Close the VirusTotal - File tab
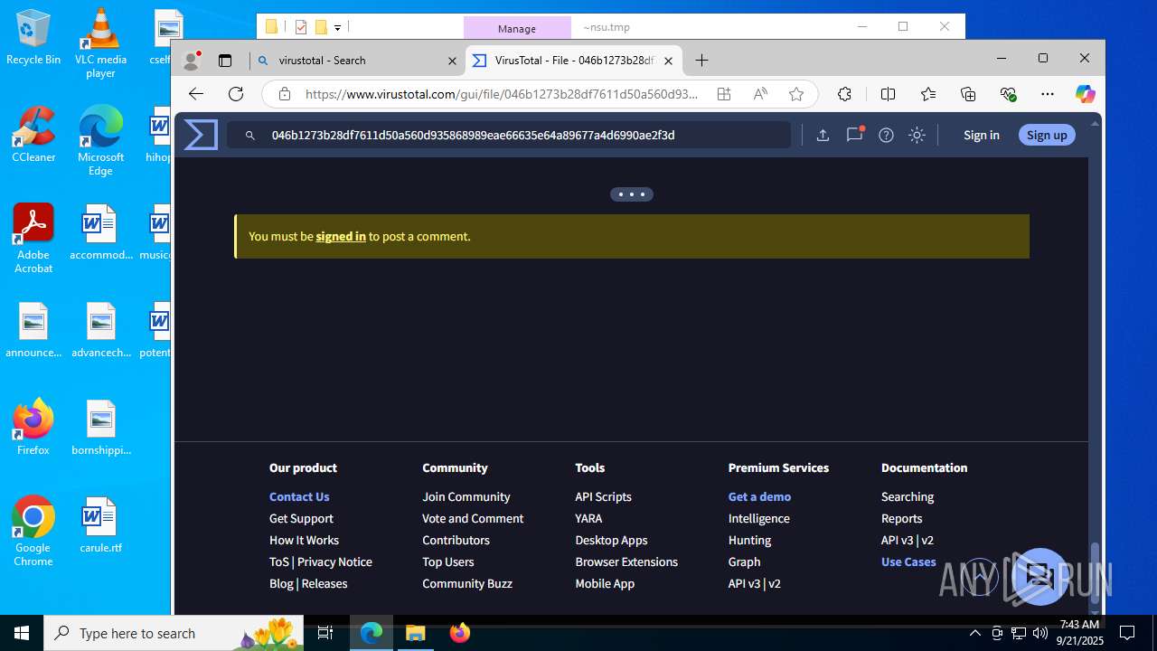The height and width of the screenshot is (651, 1157). click(x=668, y=61)
